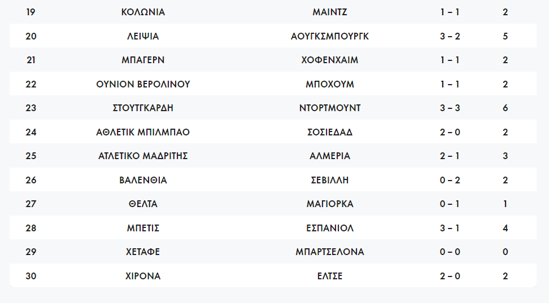Select the ΧΙΡΟΝΑ team name
This screenshot has width=549, height=303.
(x=143, y=276)
